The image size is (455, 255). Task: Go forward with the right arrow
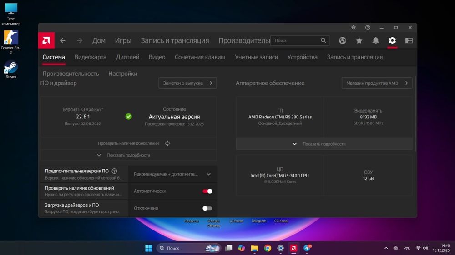click(x=79, y=40)
